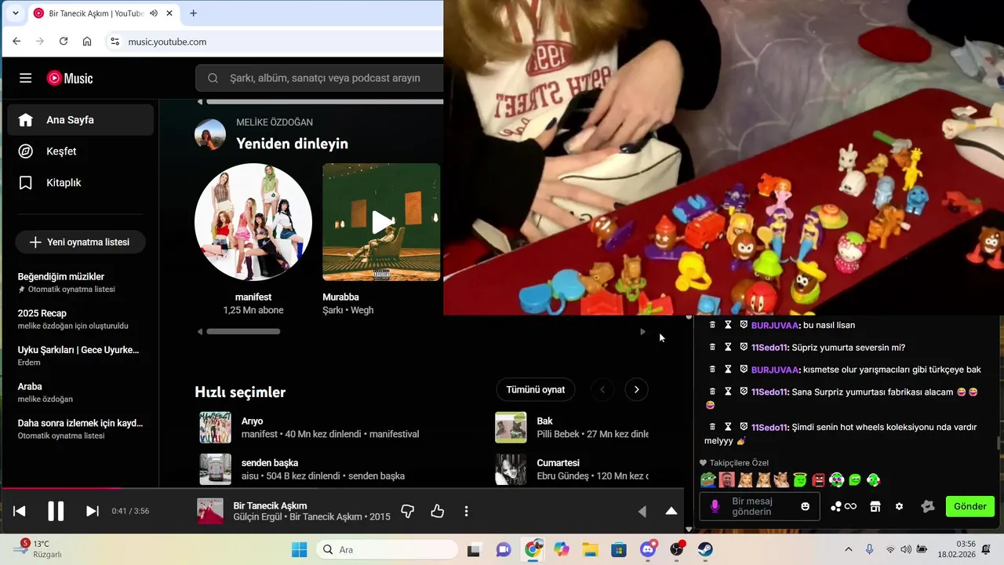Open the tab search chevron

[15, 13]
